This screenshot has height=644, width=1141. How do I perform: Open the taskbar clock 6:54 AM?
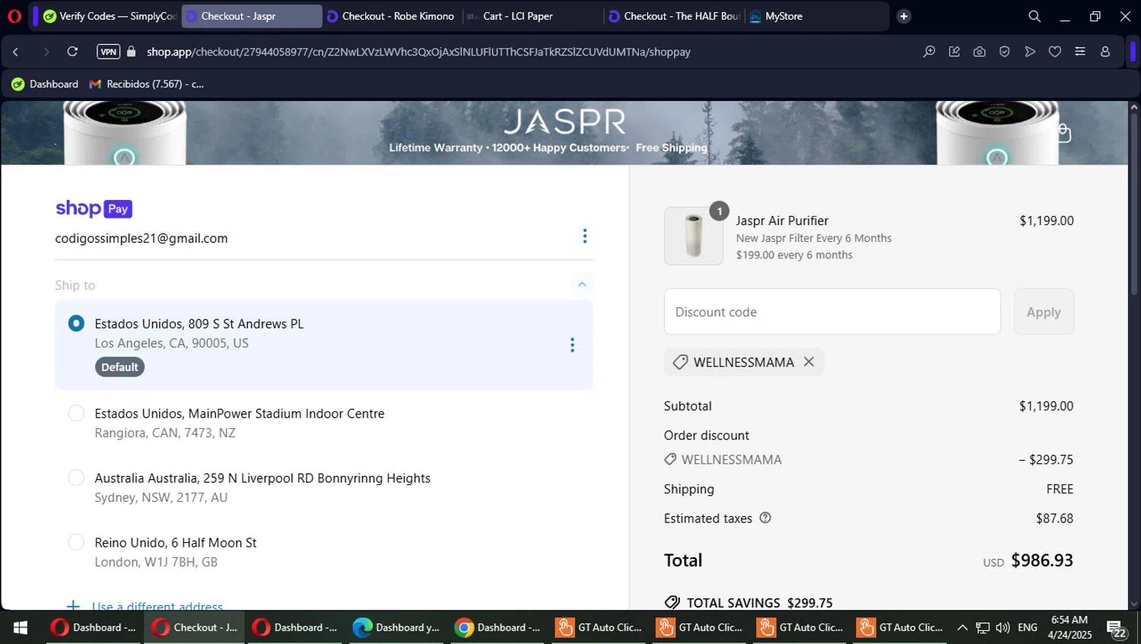pyautogui.click(x=1069, y=627)
